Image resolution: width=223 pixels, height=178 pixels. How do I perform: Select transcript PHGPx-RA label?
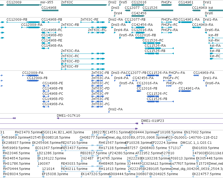click(170, 30)
